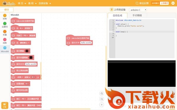Viewport: 177px width, 110px height.
Task: Open the pattern picker in 显示内置图案 block
Action: point(31,58)
